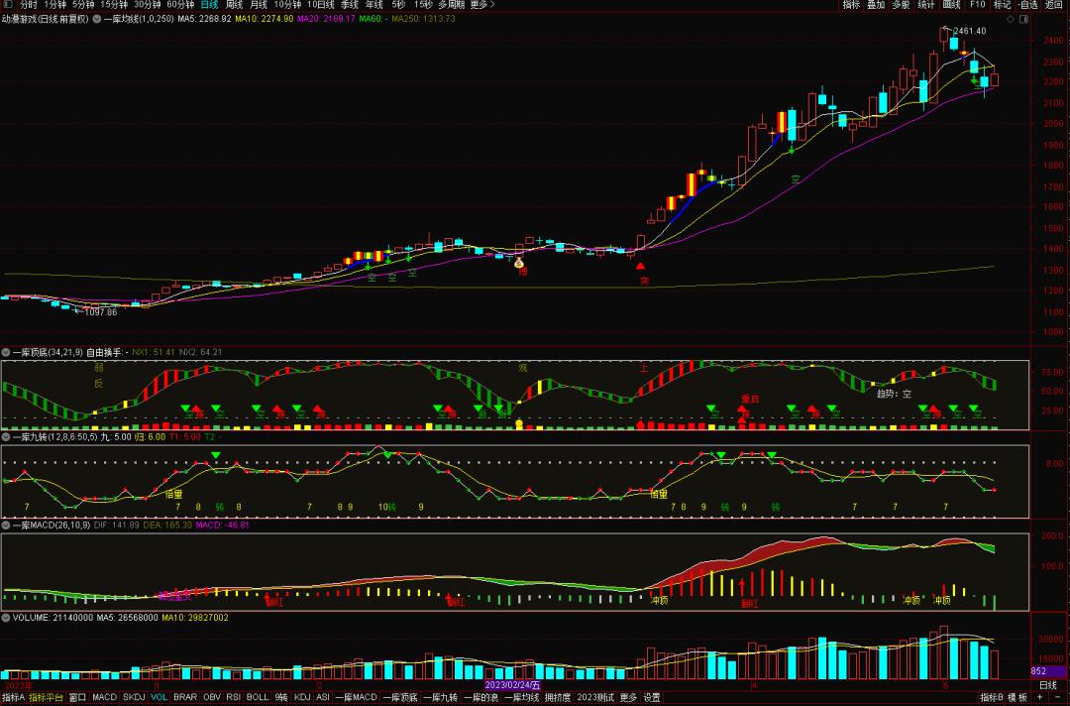Select SKDJ indicator in bottom bar
1070x706 pixels.
(134, 697)
